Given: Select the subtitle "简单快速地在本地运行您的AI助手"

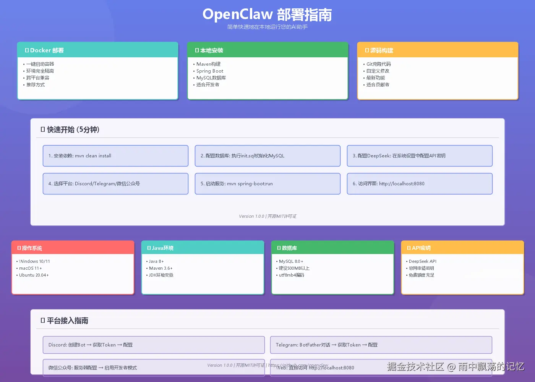Looking at the screenshot, I should pos(267,27).
